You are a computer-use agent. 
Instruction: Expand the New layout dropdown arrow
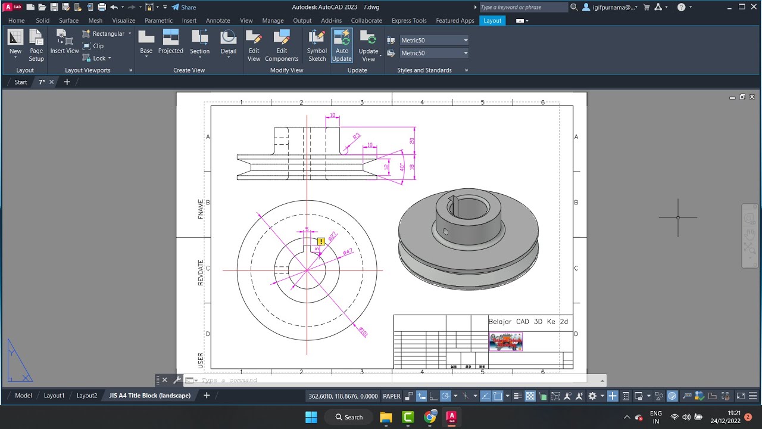click(15, 57)
